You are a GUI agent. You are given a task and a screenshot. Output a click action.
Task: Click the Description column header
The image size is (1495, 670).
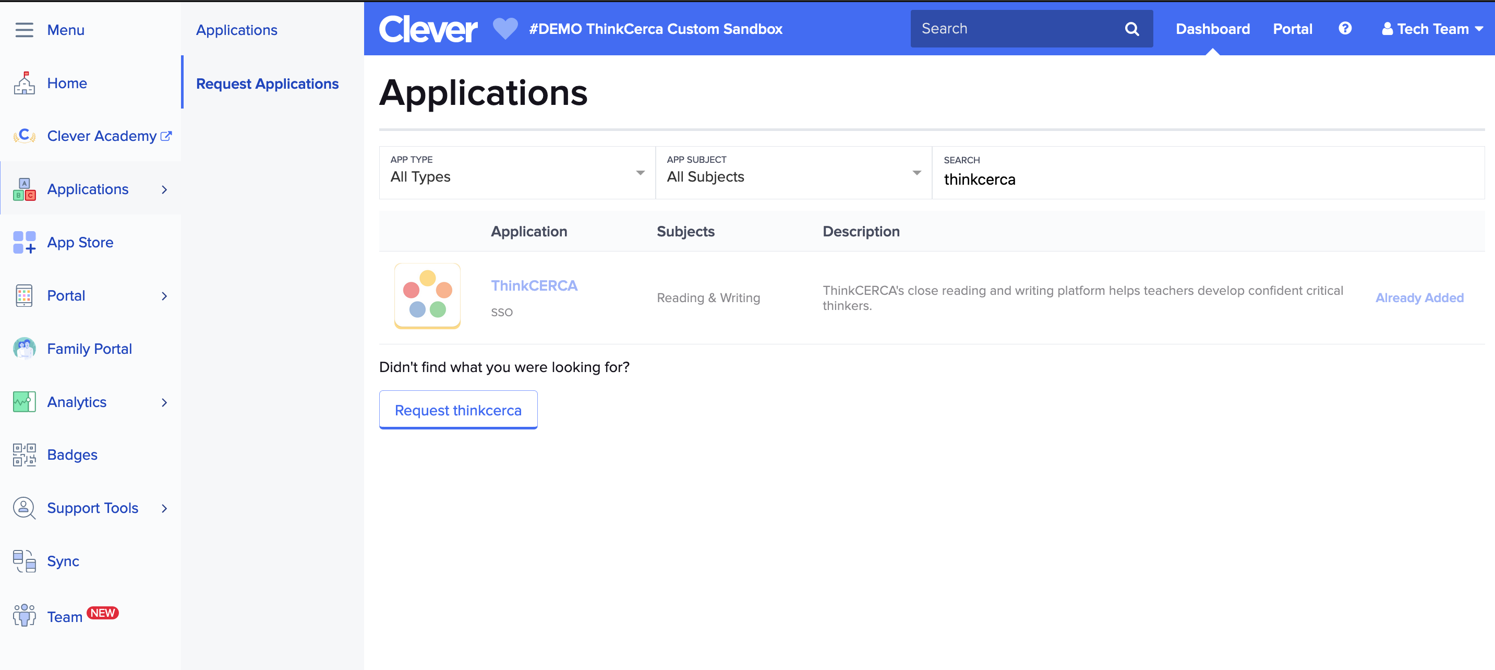861,232
